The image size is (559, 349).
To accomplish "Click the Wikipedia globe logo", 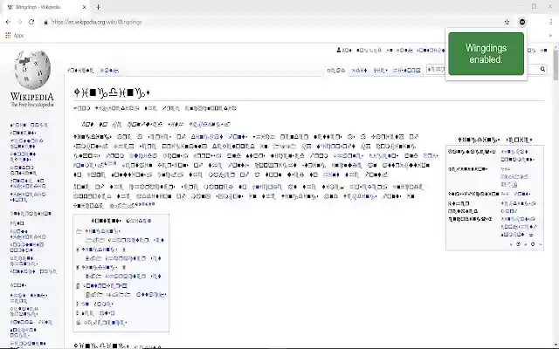I will click(32, 70).
